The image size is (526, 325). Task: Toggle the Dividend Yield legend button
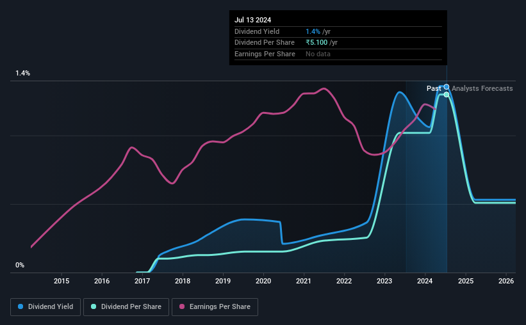pyautogui.click(x=45, y=307)
